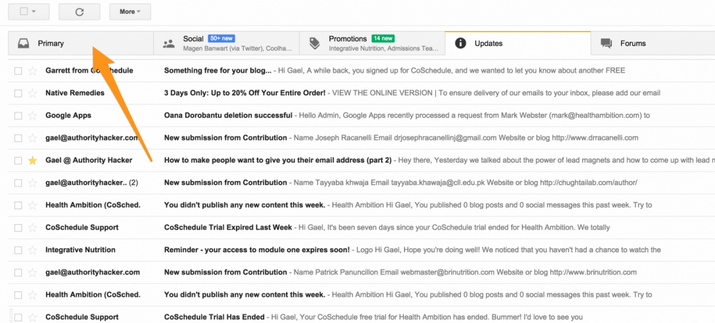Open CoSchedule Trial Has Ended email
This screenshot has height=323, width=715.
[214, 317]
